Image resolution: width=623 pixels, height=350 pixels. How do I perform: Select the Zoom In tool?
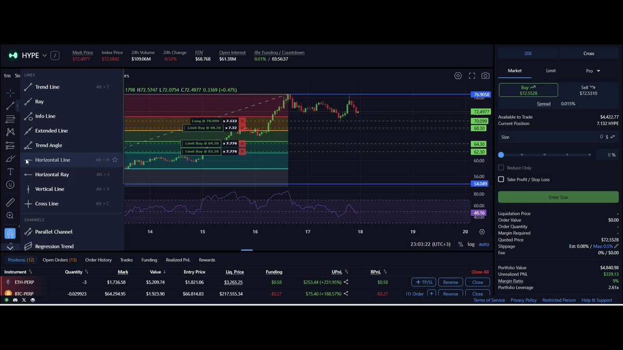coord(10,215)
